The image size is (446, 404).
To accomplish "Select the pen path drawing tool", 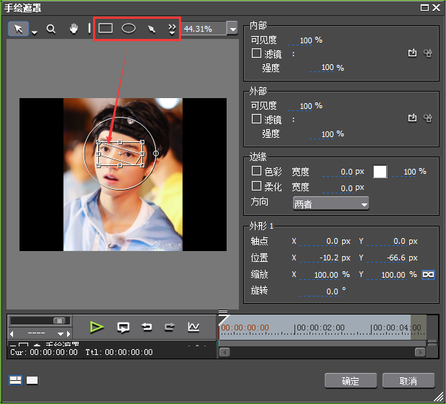I will (x=152, y=29).
